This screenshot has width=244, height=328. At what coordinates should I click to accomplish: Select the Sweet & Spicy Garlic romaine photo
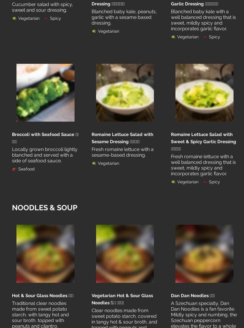point(204,93)
